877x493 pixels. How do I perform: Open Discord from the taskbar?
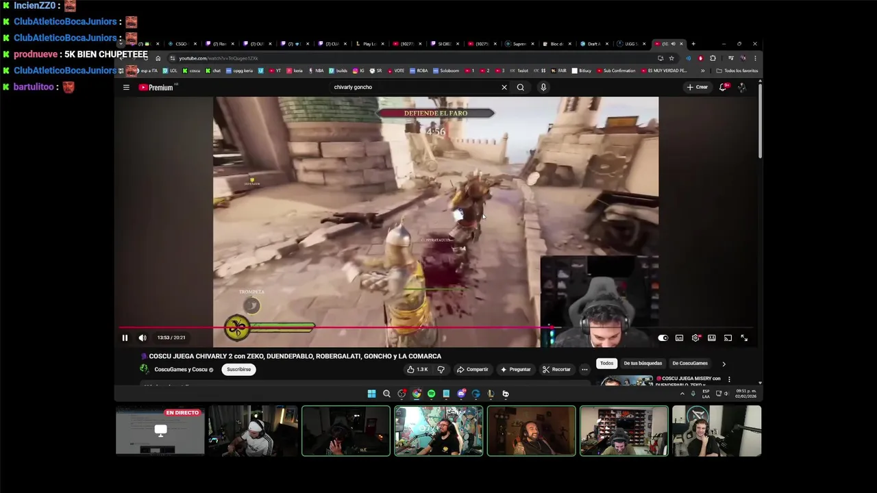[461, 394]
